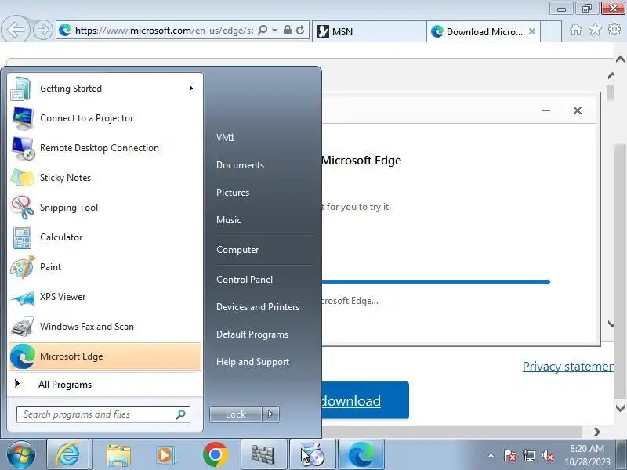Open Paint from the Start menu

click(x=104, y=267)
